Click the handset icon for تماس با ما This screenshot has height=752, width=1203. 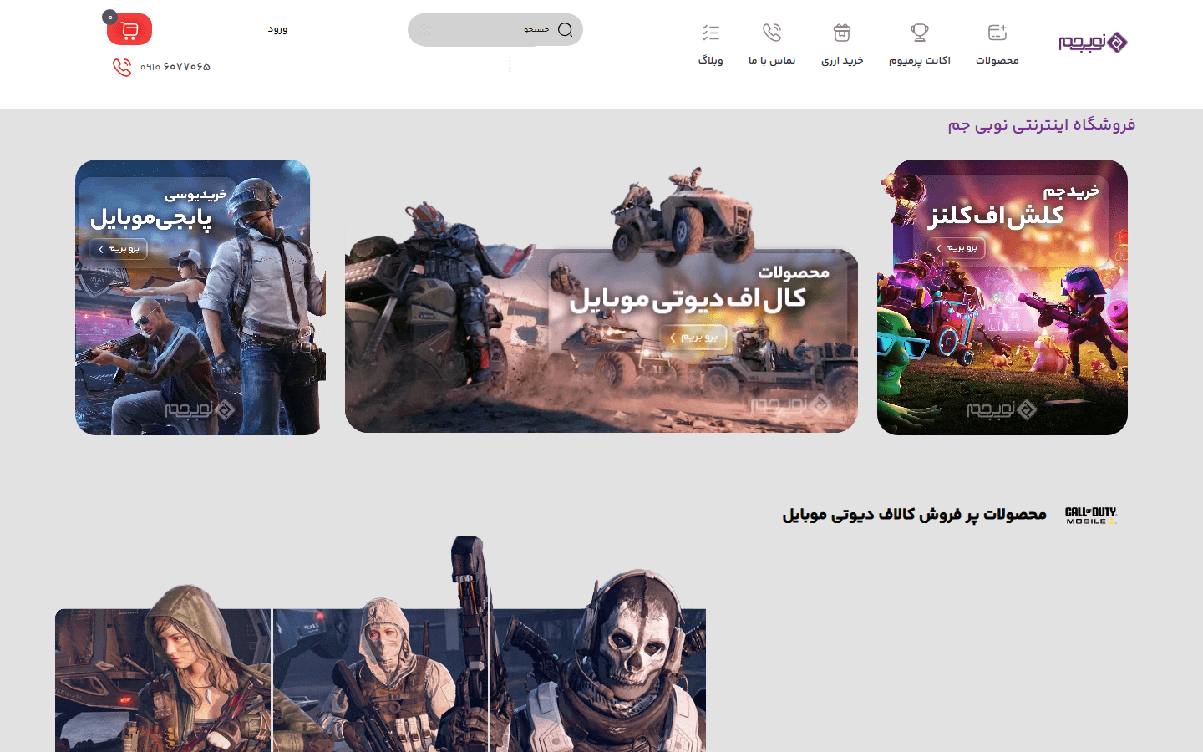(772, 33)
